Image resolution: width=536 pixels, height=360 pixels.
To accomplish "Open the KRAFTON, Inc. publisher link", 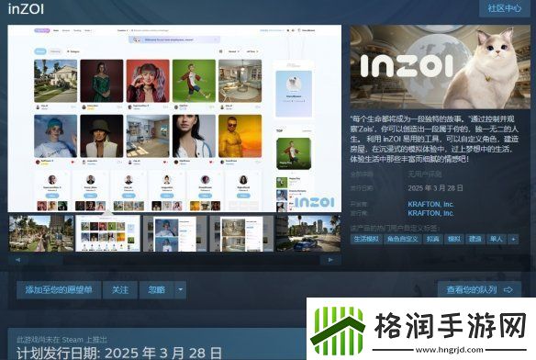I will 430,213.
